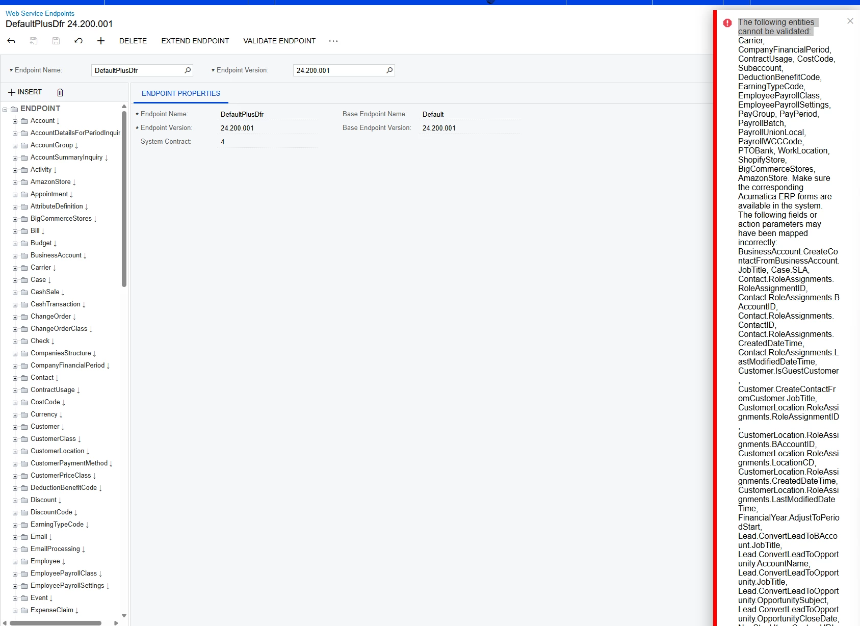Expand the Employee tree node

[x=15, y=561]
